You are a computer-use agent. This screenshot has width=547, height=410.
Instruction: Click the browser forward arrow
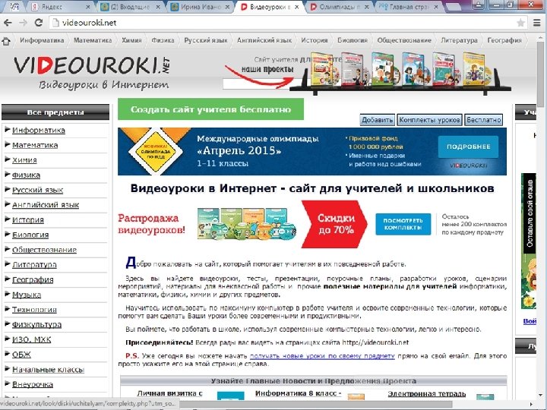(x=23, y=23)
